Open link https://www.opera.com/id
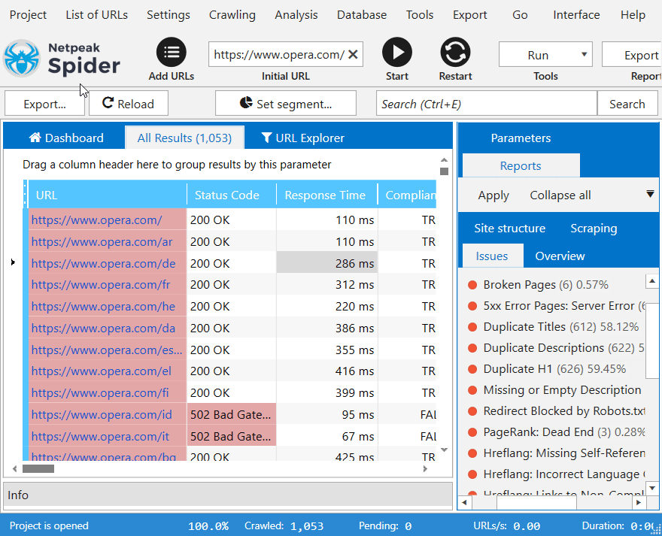Viewport: 662px width, 536px height. pyautogui.click(x=102, y=414)
